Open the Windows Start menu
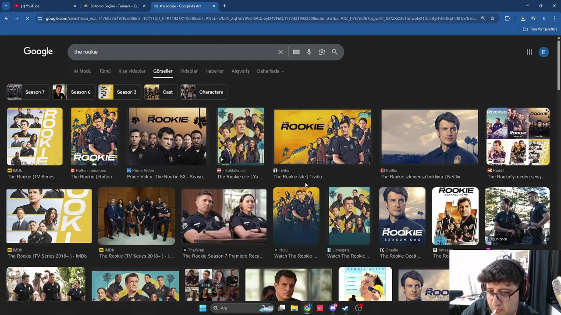Image resolution: width=561 pixels, height=315 pixels. [203, 308]
